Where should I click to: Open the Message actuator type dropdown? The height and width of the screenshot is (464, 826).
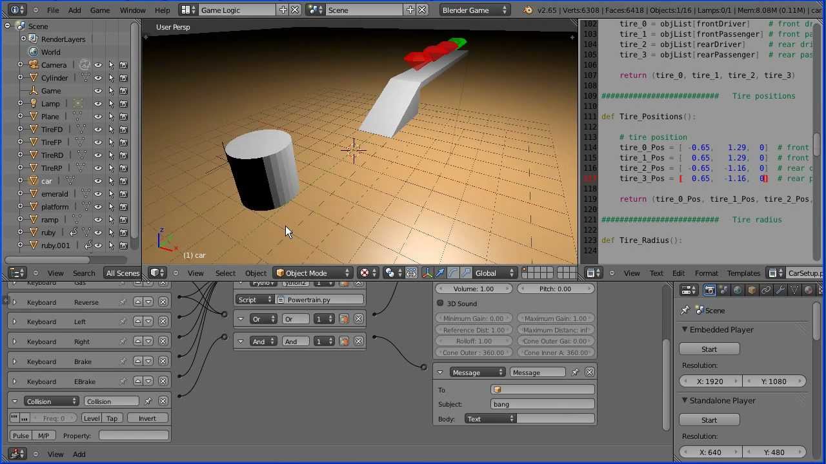tap(478, 372)
